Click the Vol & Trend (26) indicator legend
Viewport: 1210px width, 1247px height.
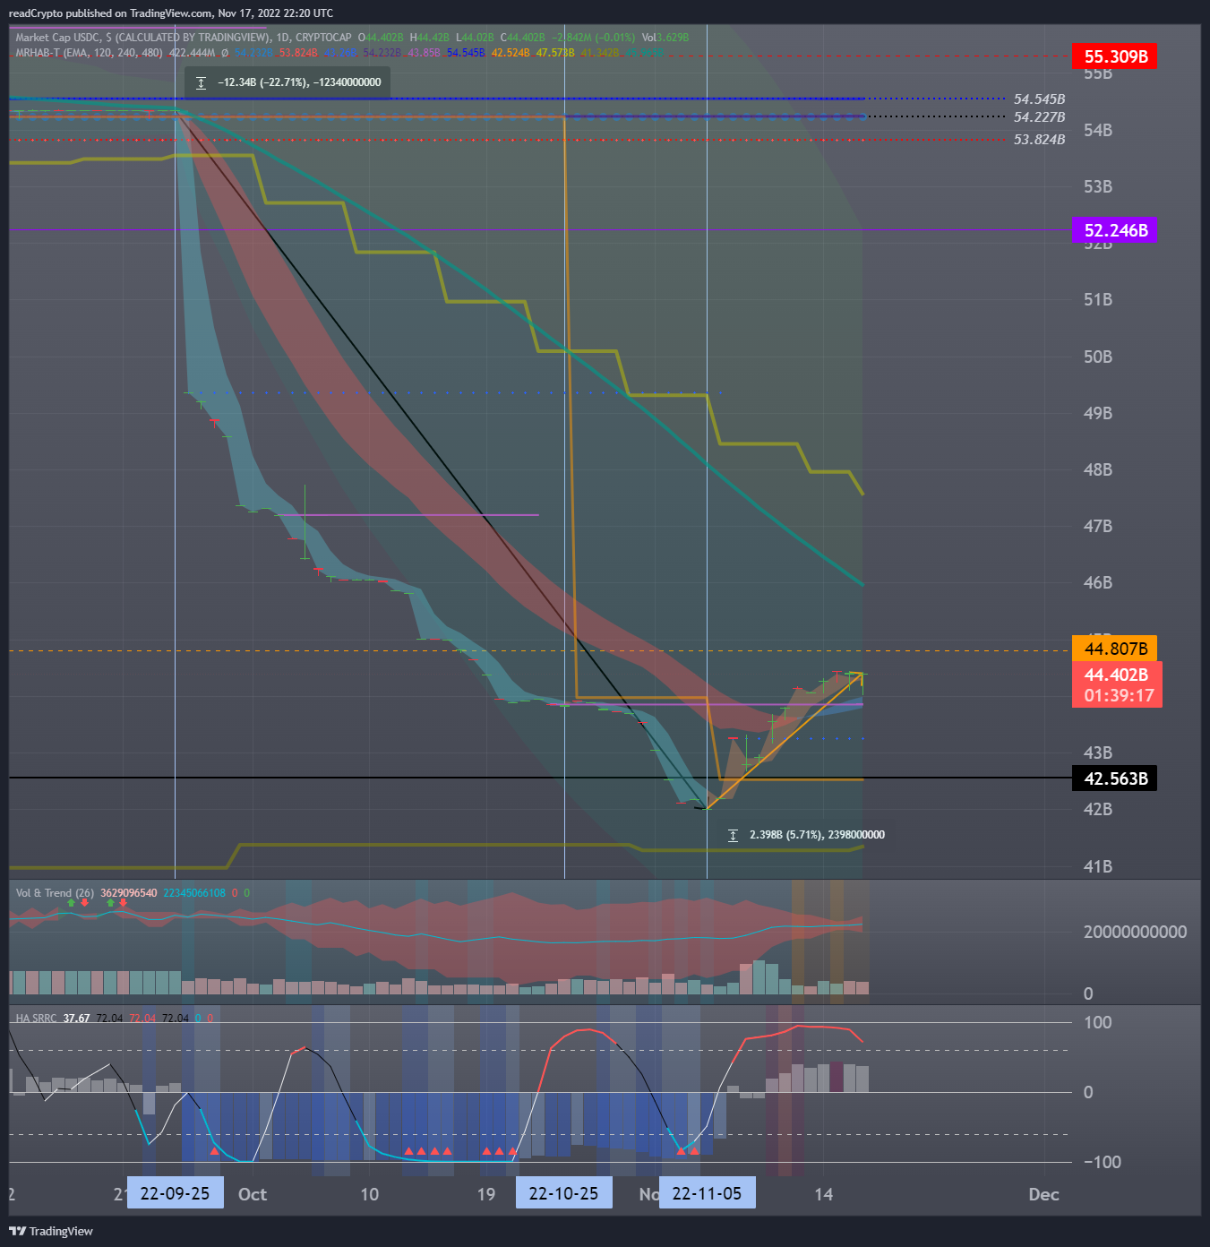[x=55, y=893]
